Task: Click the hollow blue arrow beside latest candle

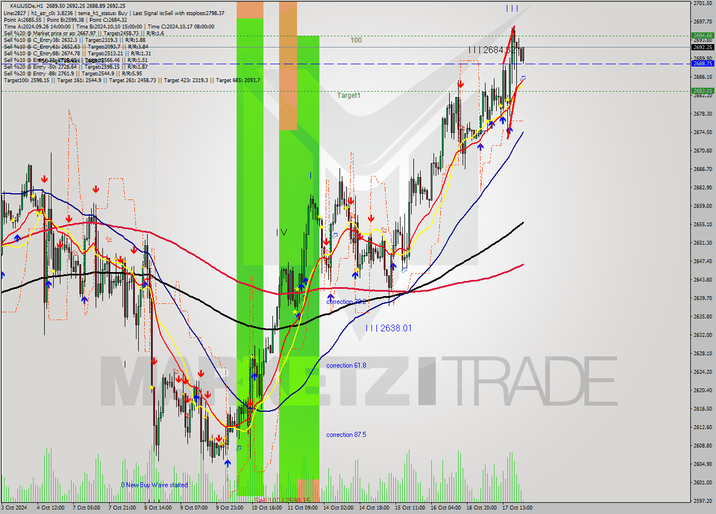Action: click(523, 78)
